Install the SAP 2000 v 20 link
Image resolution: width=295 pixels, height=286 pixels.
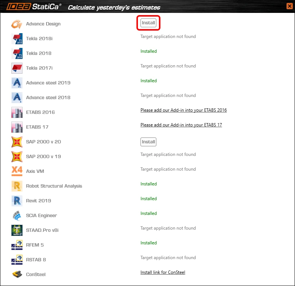(x=148, y=142)
